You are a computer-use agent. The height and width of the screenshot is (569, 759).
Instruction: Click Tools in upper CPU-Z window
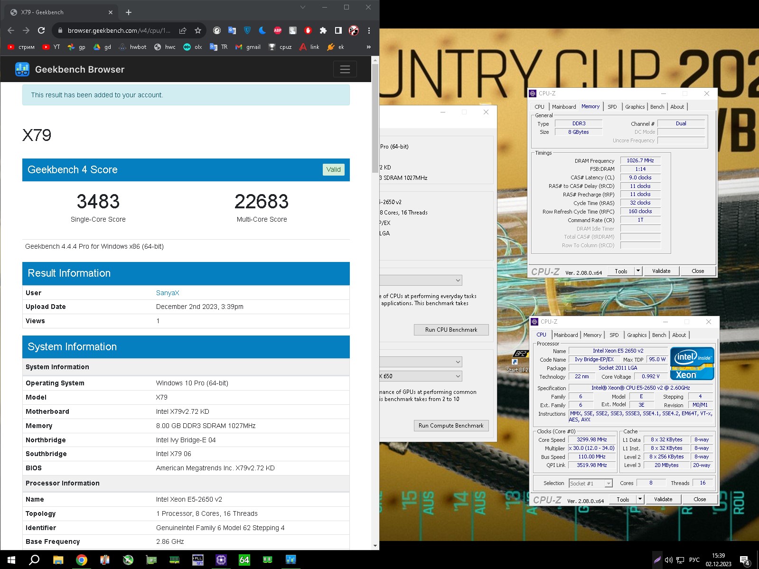click(621, 271)
